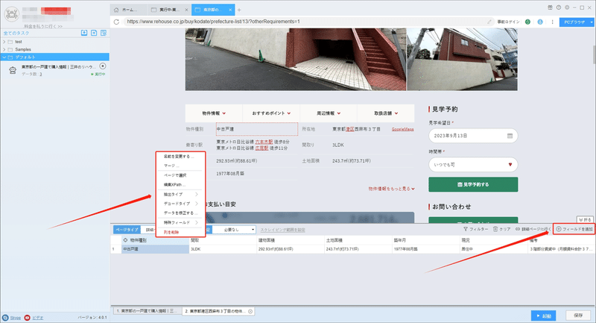Open 特殊フィールド submenu
Image resolution: width=596 pixels, height=323 pixels.
(180, 222)
